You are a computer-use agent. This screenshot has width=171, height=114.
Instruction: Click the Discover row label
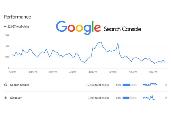(x=16, y=98)
